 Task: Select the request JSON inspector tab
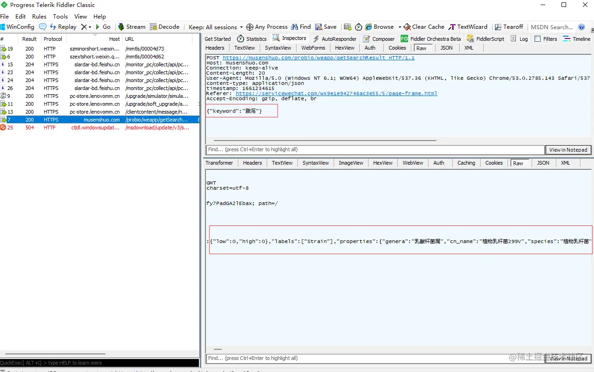click(x=447, y=48)
